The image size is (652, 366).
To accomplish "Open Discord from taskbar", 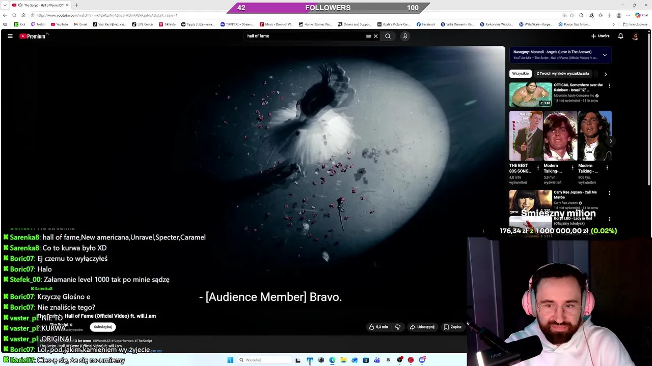I will (x=422, y=360).
